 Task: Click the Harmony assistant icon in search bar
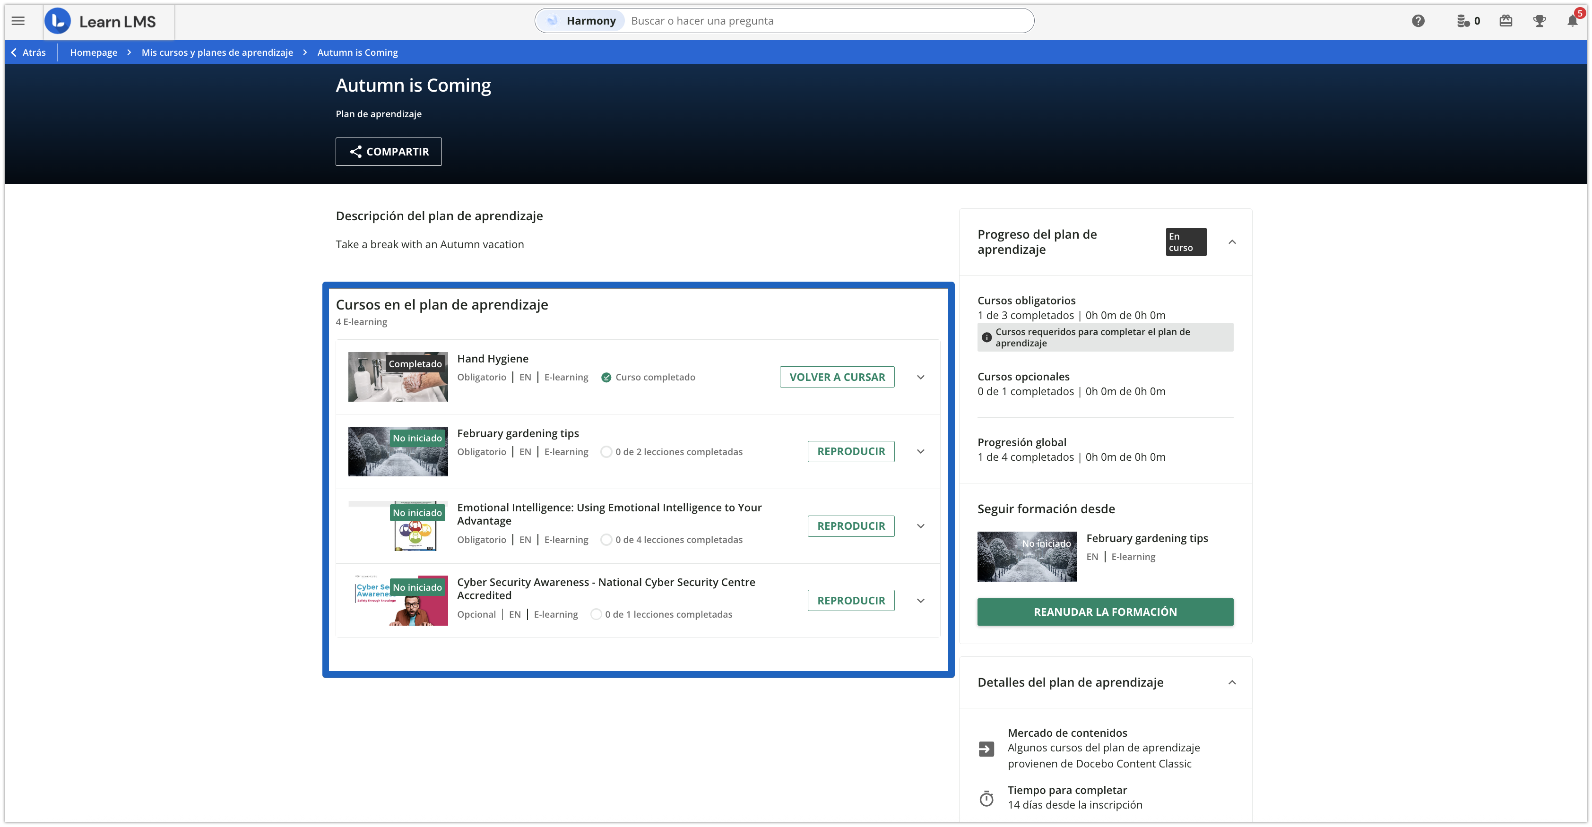[x=552, y=21]
